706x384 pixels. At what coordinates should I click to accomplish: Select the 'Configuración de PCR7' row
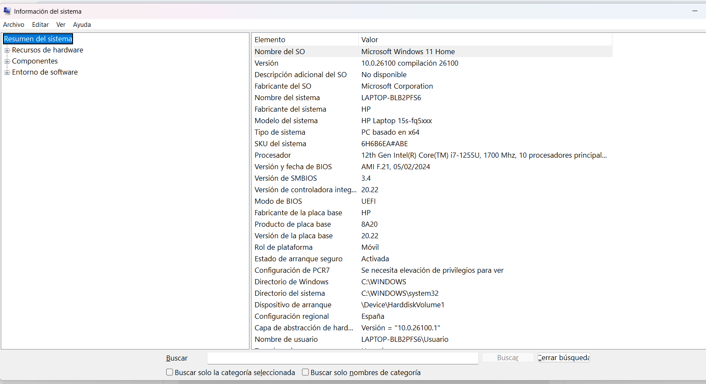click(x=433, y=270)
